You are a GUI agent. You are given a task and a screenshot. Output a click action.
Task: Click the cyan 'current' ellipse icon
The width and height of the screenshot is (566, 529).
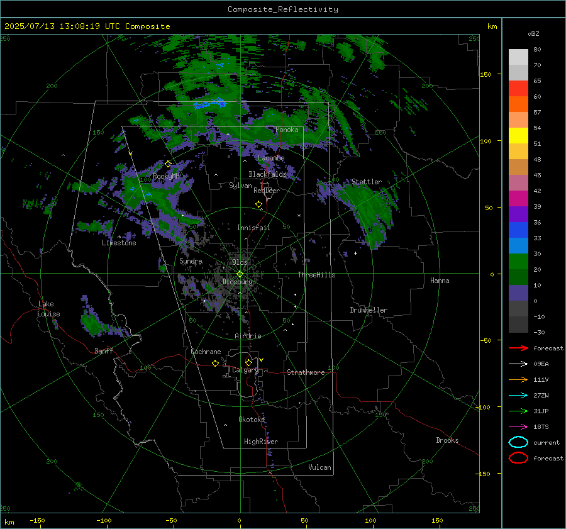tap(518, 442)
